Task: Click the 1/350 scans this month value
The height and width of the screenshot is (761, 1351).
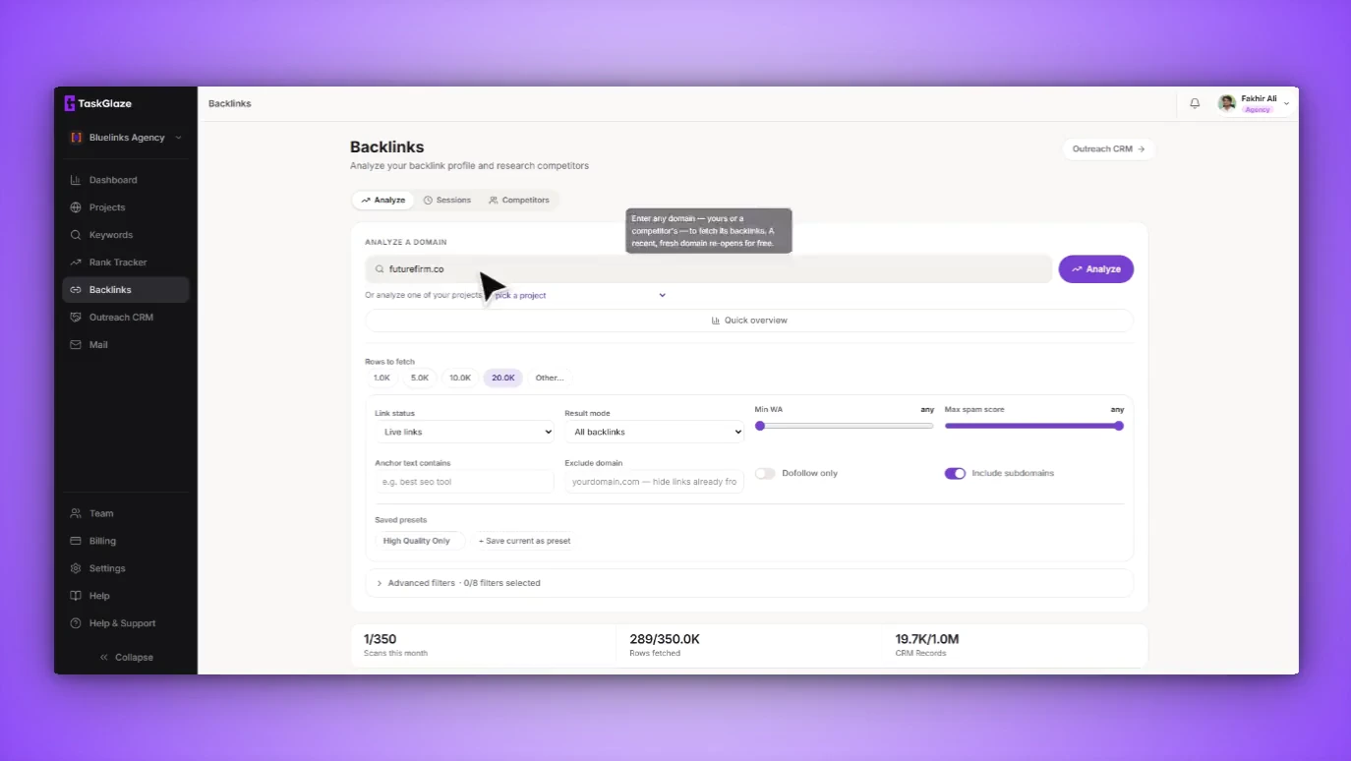Action: click(381, 639)
